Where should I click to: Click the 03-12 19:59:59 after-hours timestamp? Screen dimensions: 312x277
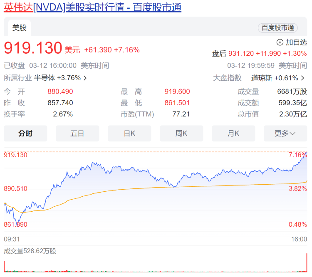click(251, 65)
